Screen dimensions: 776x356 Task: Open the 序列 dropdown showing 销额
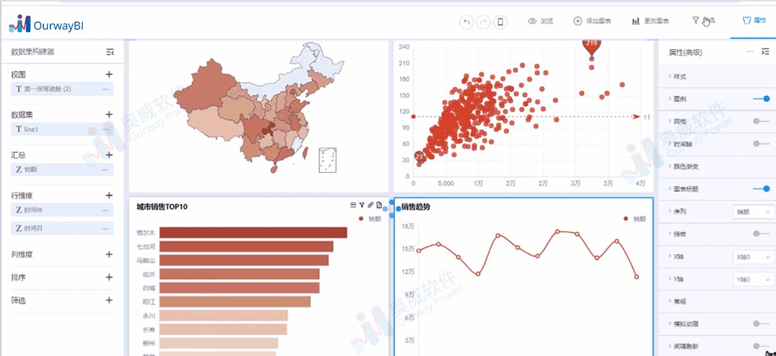point(753,211)
